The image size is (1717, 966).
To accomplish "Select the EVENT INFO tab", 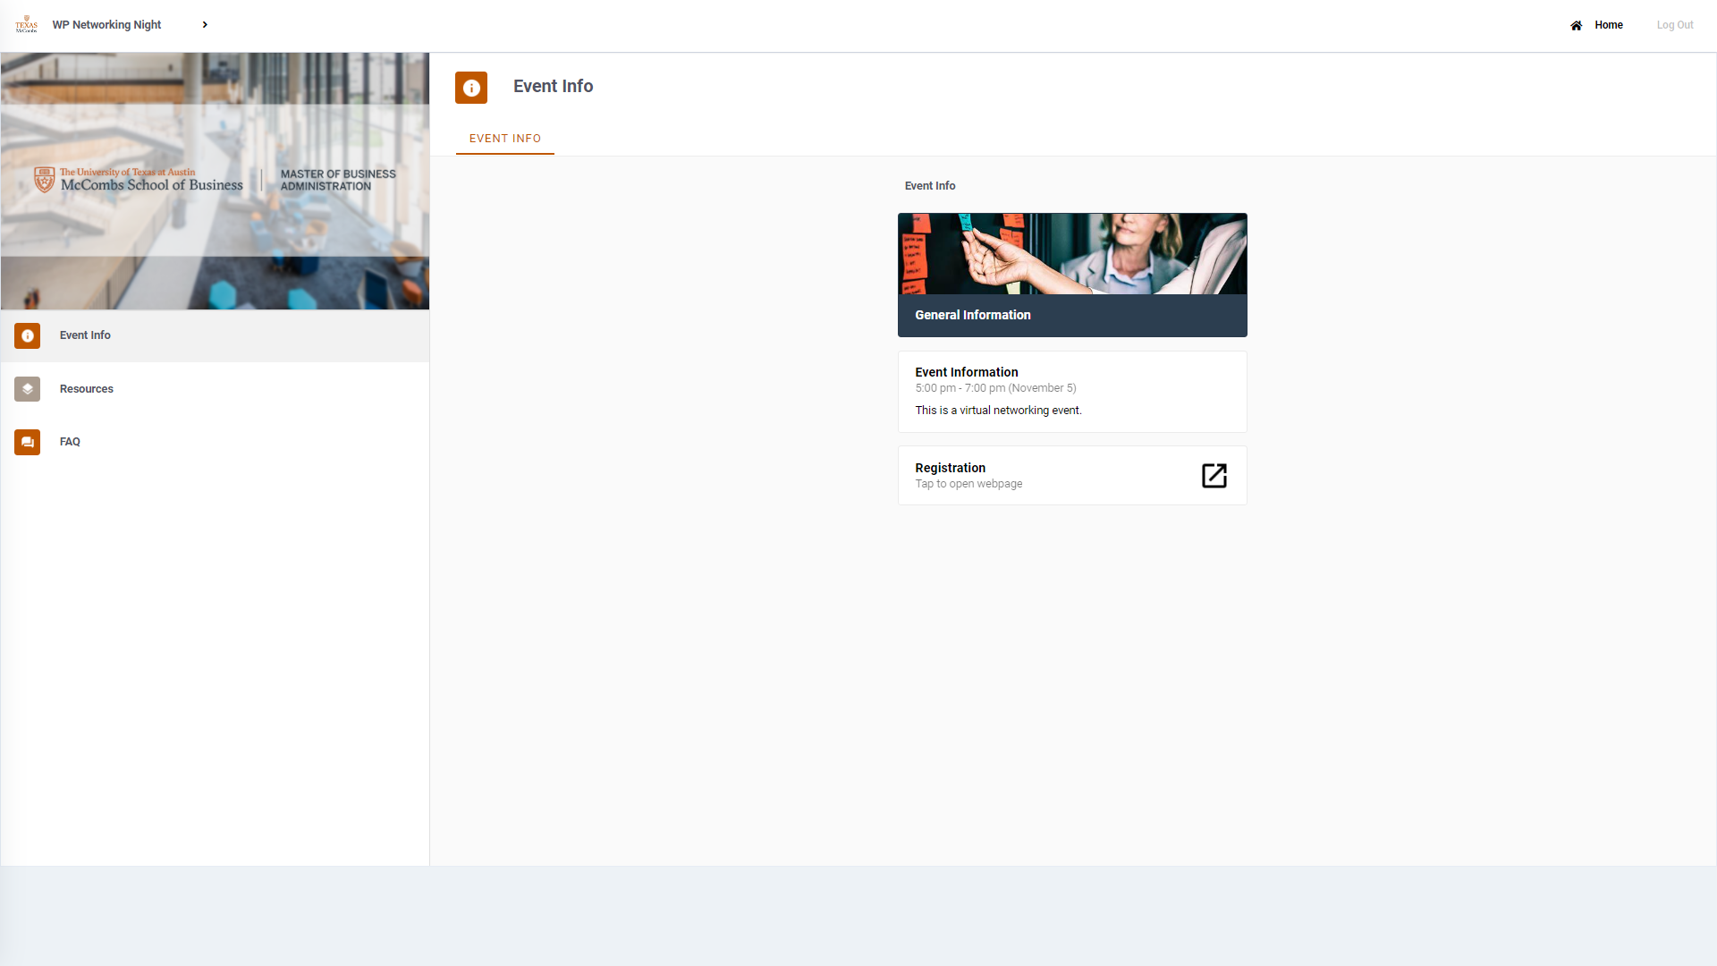I will [x=503, y=138].
